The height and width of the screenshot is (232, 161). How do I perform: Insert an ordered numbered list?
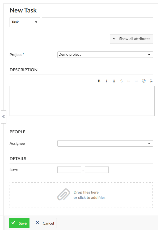(136, 81)
